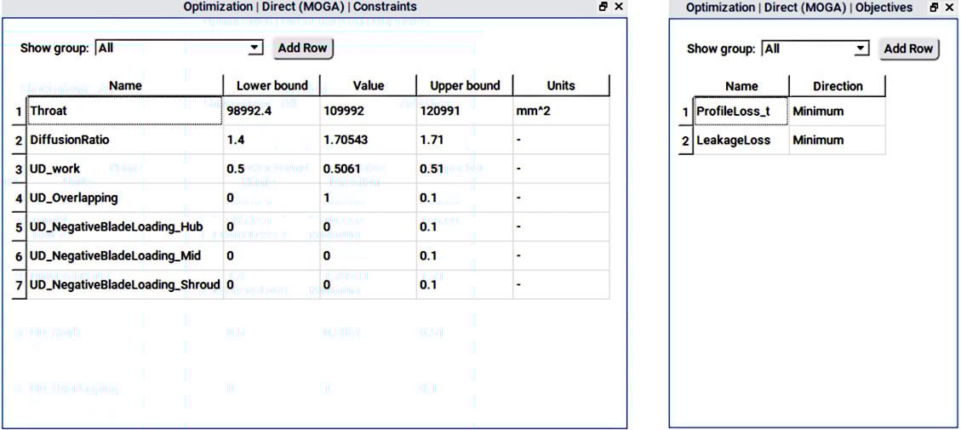The width and height of the screenshot is (961, 430).
Task: Click the ProfileLoss_t objective name
Action: [x=733, y=112]
